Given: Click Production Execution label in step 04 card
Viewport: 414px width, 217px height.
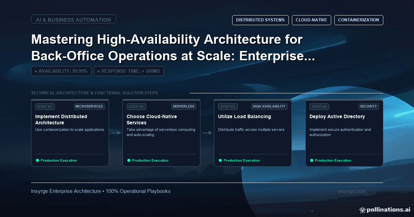Looking at the screenshot, I should (333, 161).
